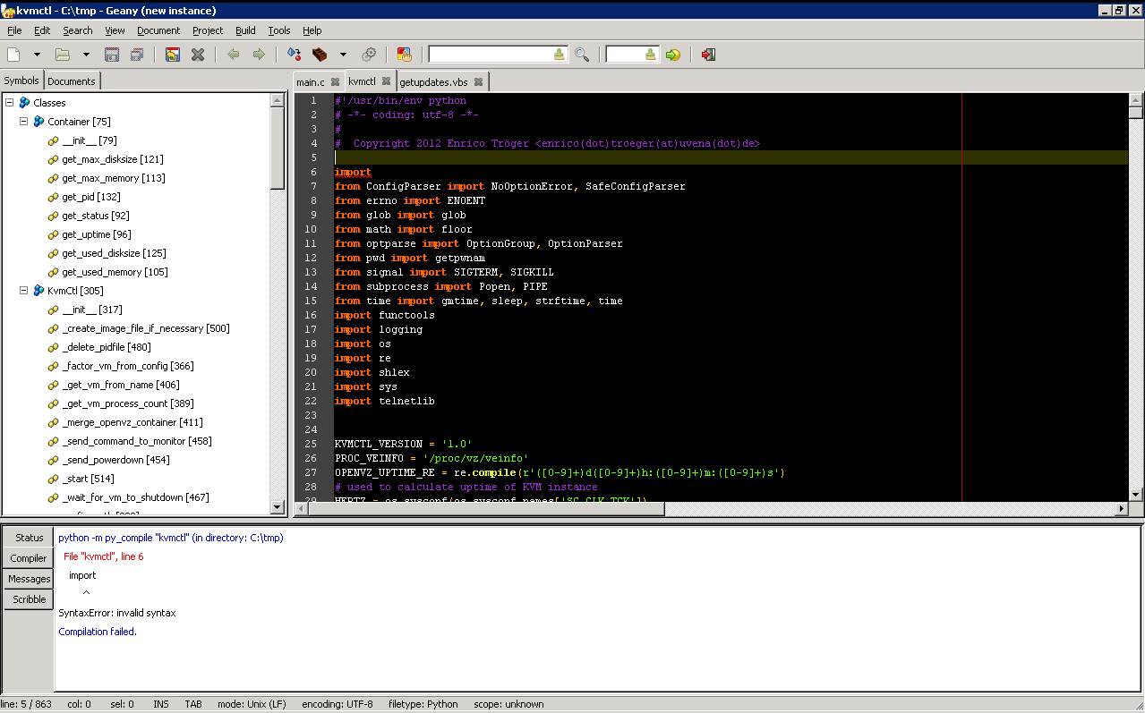Select get_max_disksize [121] symbol
The width and height of the screenshot is (1145, 713).
click(x=113, y=159)
